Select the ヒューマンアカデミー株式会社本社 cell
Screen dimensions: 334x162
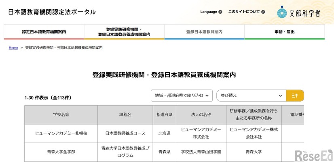(x=254, y=133)
